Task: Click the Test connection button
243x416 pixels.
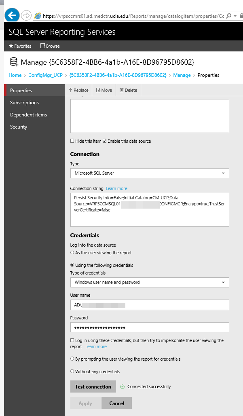Action: (x=93, y=386)
